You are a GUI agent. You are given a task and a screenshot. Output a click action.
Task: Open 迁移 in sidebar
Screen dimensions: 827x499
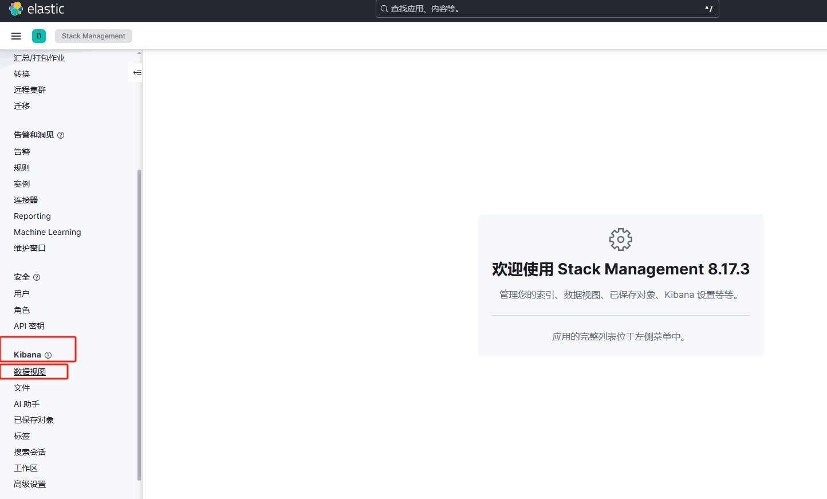point(22,106)
